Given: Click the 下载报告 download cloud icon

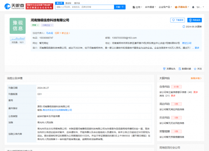Looking at the screenshot, I should coord(173,20).
